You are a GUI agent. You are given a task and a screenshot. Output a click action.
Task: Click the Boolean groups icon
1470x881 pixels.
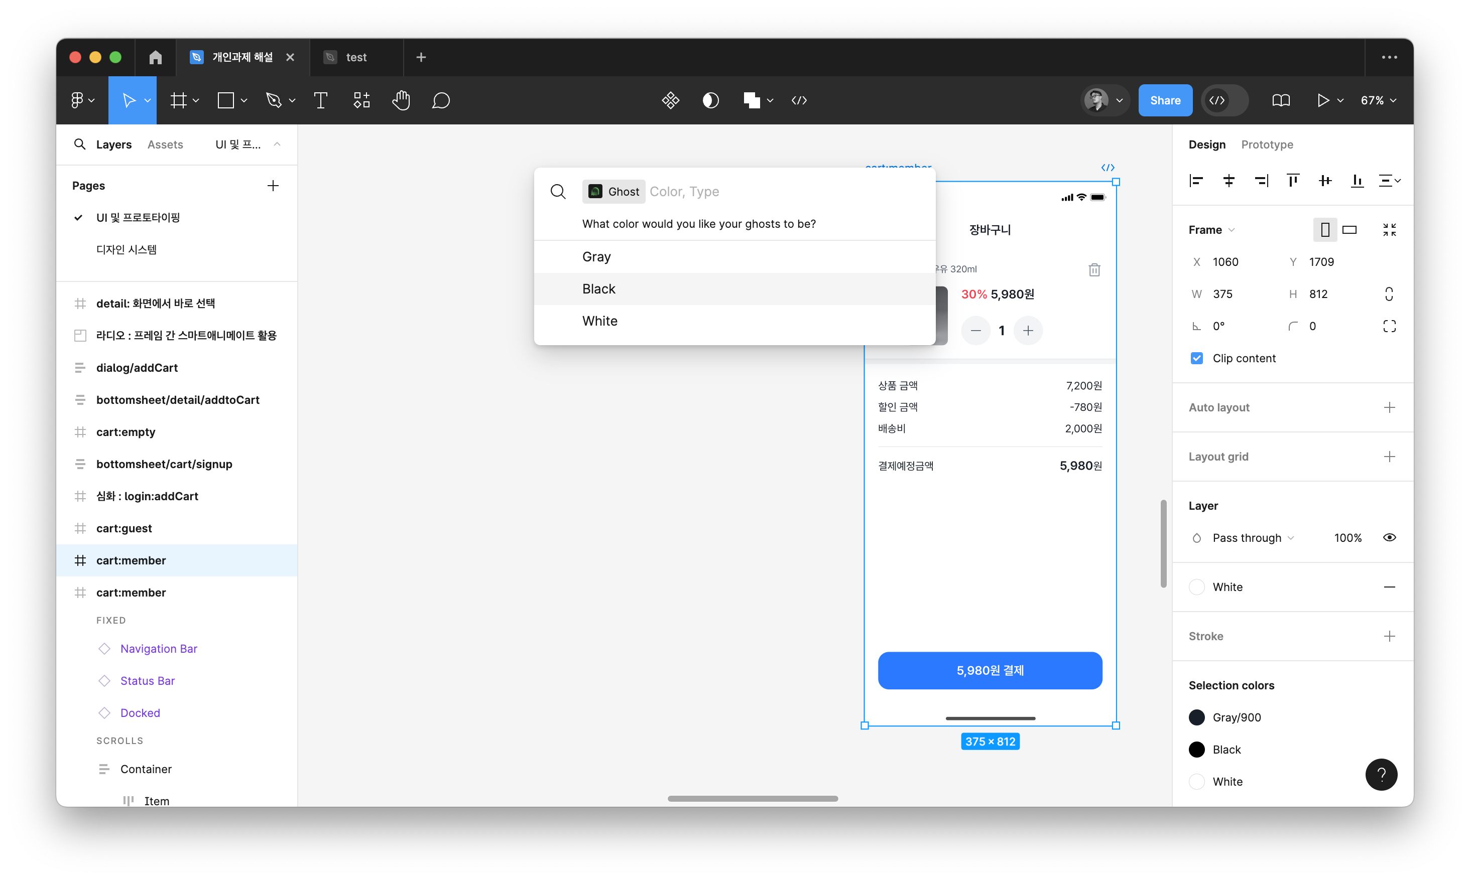pyautogui.click(x=752, y=100)
